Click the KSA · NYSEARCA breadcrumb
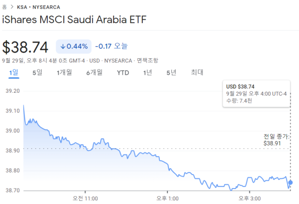 39,7
